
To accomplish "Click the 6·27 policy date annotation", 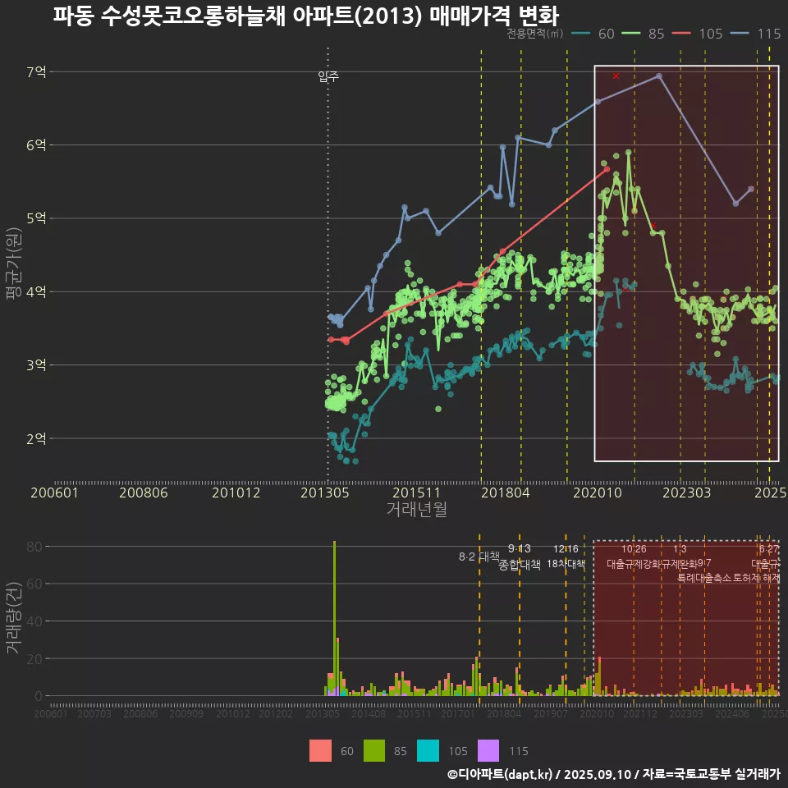I will tap(769, 549).
